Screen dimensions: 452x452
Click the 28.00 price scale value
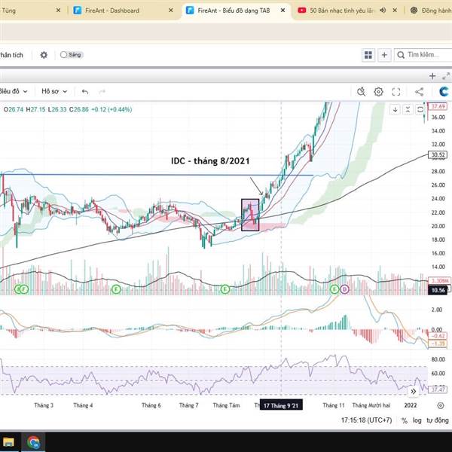pyautogui.click(x=438, y=172)
